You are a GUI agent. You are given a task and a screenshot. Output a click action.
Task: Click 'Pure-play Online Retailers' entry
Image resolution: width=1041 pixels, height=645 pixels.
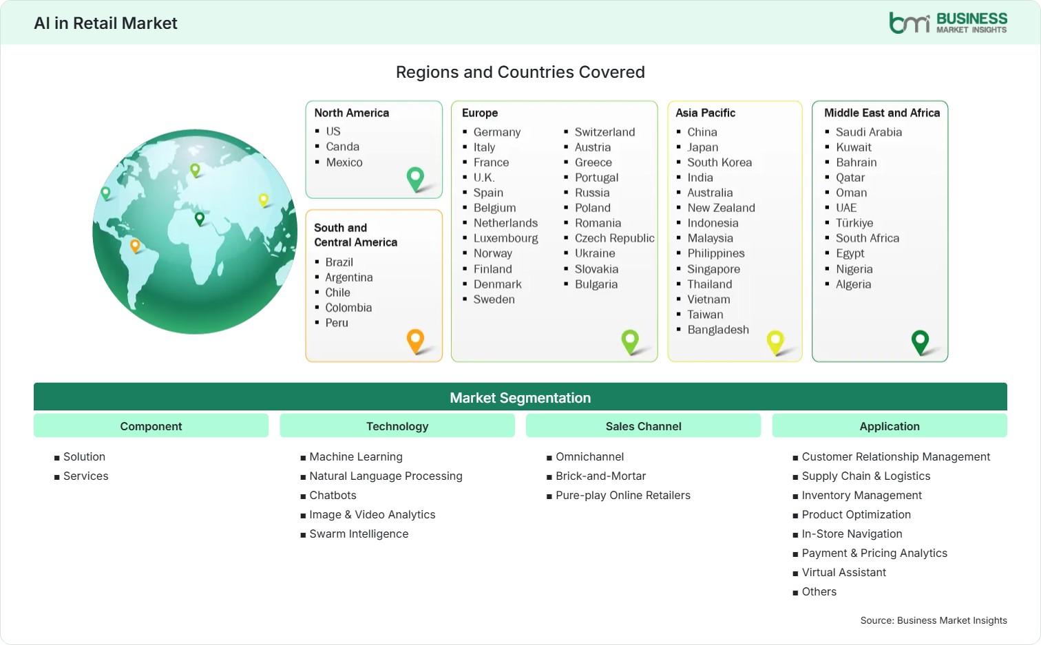click(x=623, y=495)
